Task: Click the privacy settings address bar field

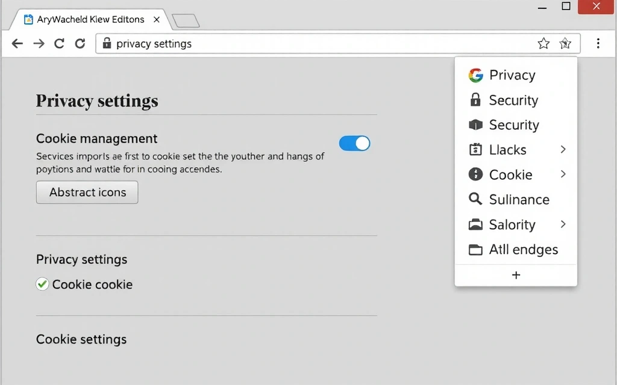Action: (x=313, y=43)
